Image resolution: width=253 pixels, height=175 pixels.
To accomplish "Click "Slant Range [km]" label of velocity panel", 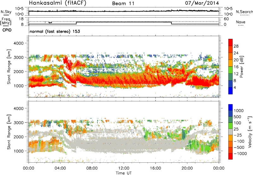I will point(9,132).
